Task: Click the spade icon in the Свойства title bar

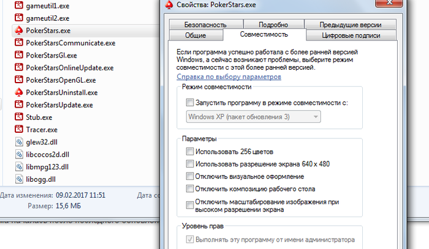Action: (169, 5)
